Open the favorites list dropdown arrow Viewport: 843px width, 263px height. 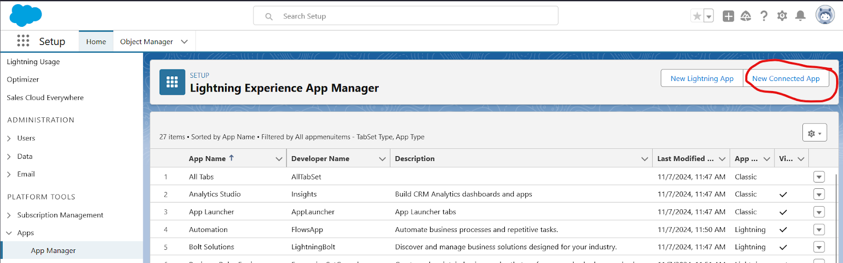pyautogui.click(x=709, y=16)
